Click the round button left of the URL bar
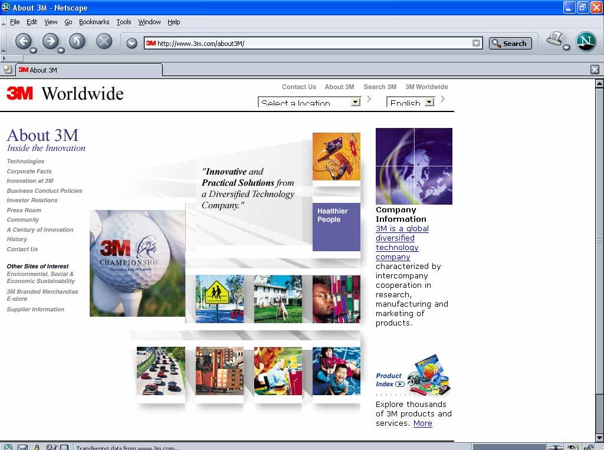604x450 pixels. 132,43
